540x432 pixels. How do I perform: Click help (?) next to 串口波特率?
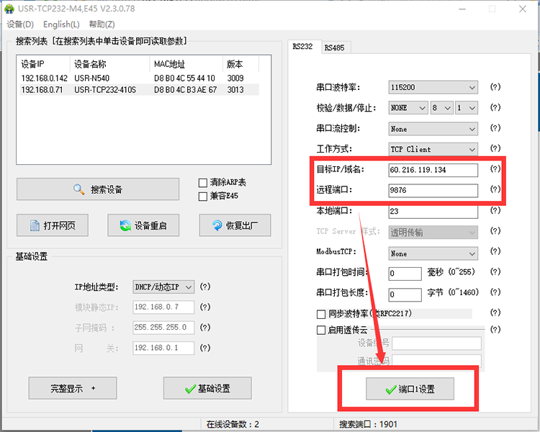495,87
